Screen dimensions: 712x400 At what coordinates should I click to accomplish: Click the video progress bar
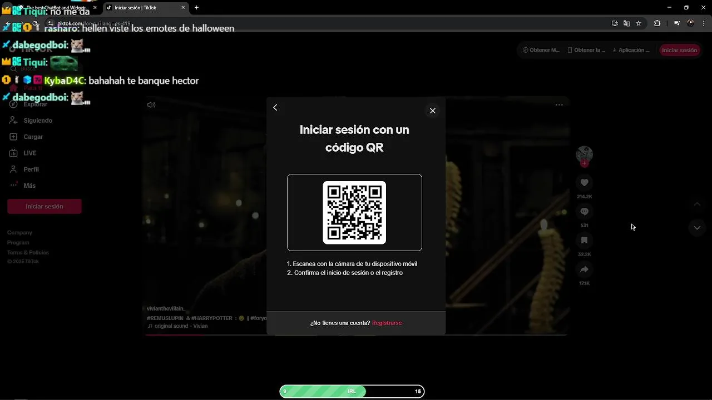tap(356, 335)
